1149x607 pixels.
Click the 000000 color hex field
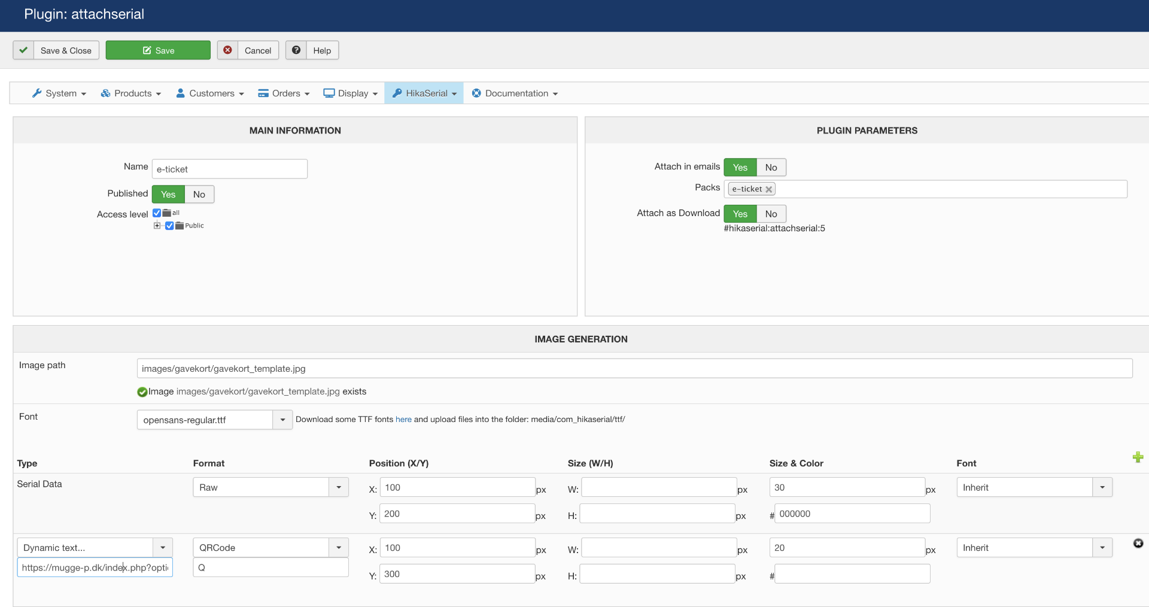(852, 514)
